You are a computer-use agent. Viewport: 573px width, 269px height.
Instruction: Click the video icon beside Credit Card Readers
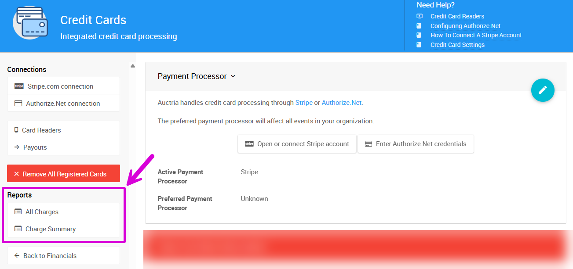420,16
